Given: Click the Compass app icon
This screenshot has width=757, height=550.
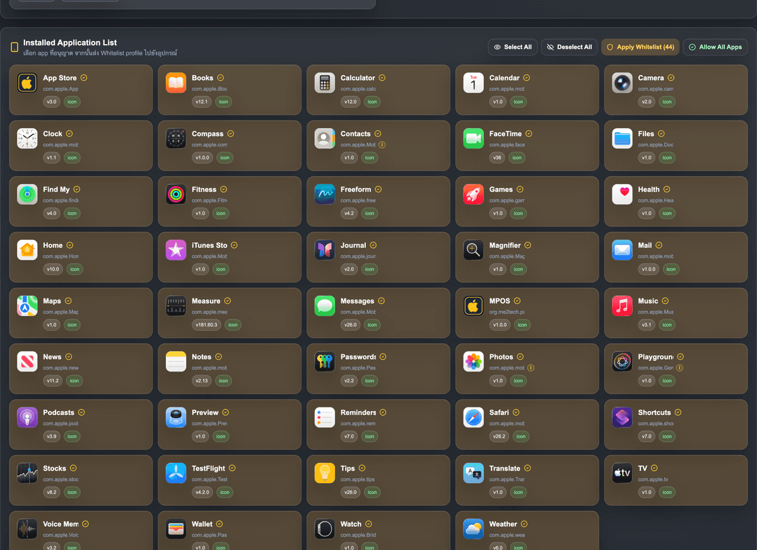Looking at the screenshot, I should [x=176, y=138].
